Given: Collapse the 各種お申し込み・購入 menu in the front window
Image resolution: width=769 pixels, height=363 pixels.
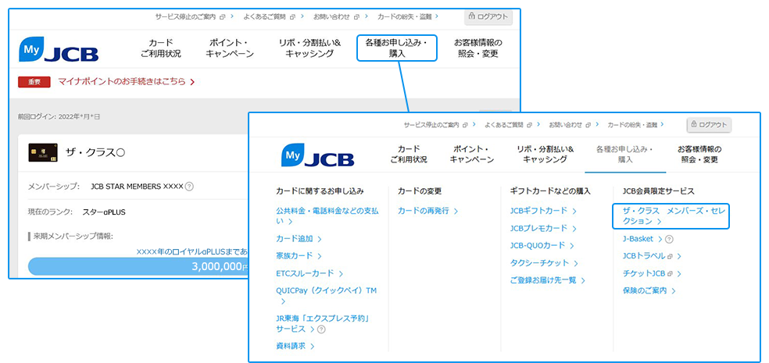Looking at the screenshot, I should click(625, 154).
